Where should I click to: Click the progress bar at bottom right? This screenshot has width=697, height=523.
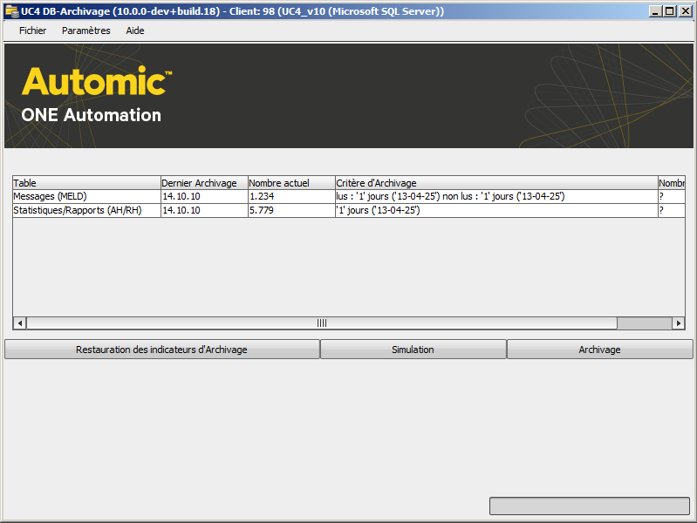pyautogui.click(x=589, y=506)
